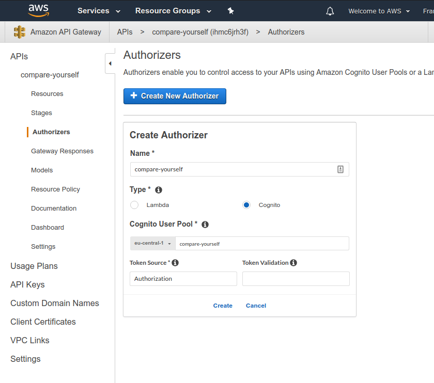Open the Welcome to AWS account menu
The image size is (434, 383).
(x=379, y=11)
